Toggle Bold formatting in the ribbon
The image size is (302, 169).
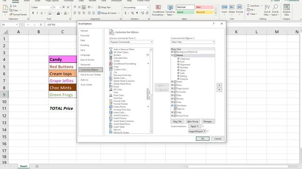[33, 13]
